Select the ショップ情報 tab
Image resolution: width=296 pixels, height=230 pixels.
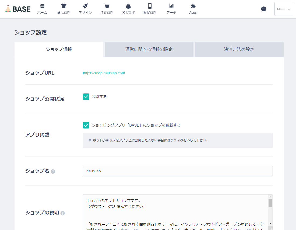[59, 50]
